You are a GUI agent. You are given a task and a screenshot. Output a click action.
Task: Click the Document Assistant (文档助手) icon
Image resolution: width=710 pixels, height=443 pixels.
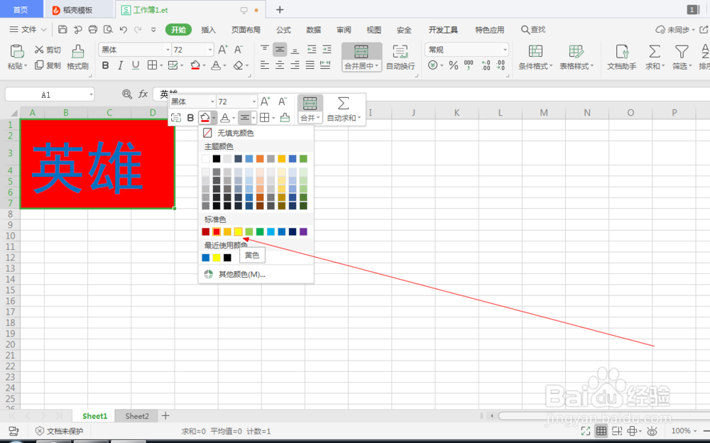[x=622, y=51]
